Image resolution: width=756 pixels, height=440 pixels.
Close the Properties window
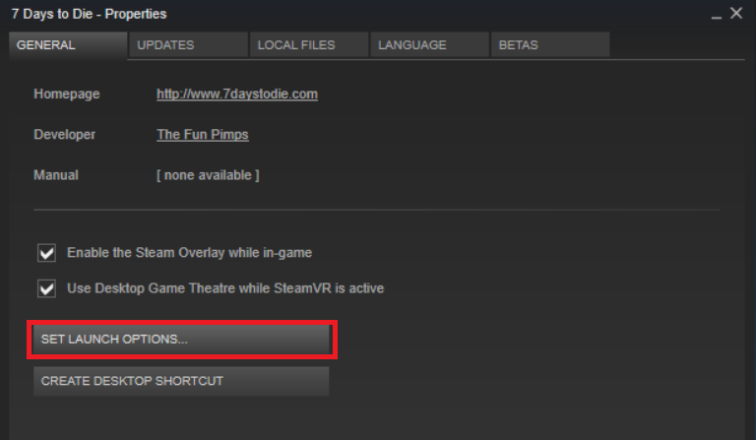pos(736,13)
